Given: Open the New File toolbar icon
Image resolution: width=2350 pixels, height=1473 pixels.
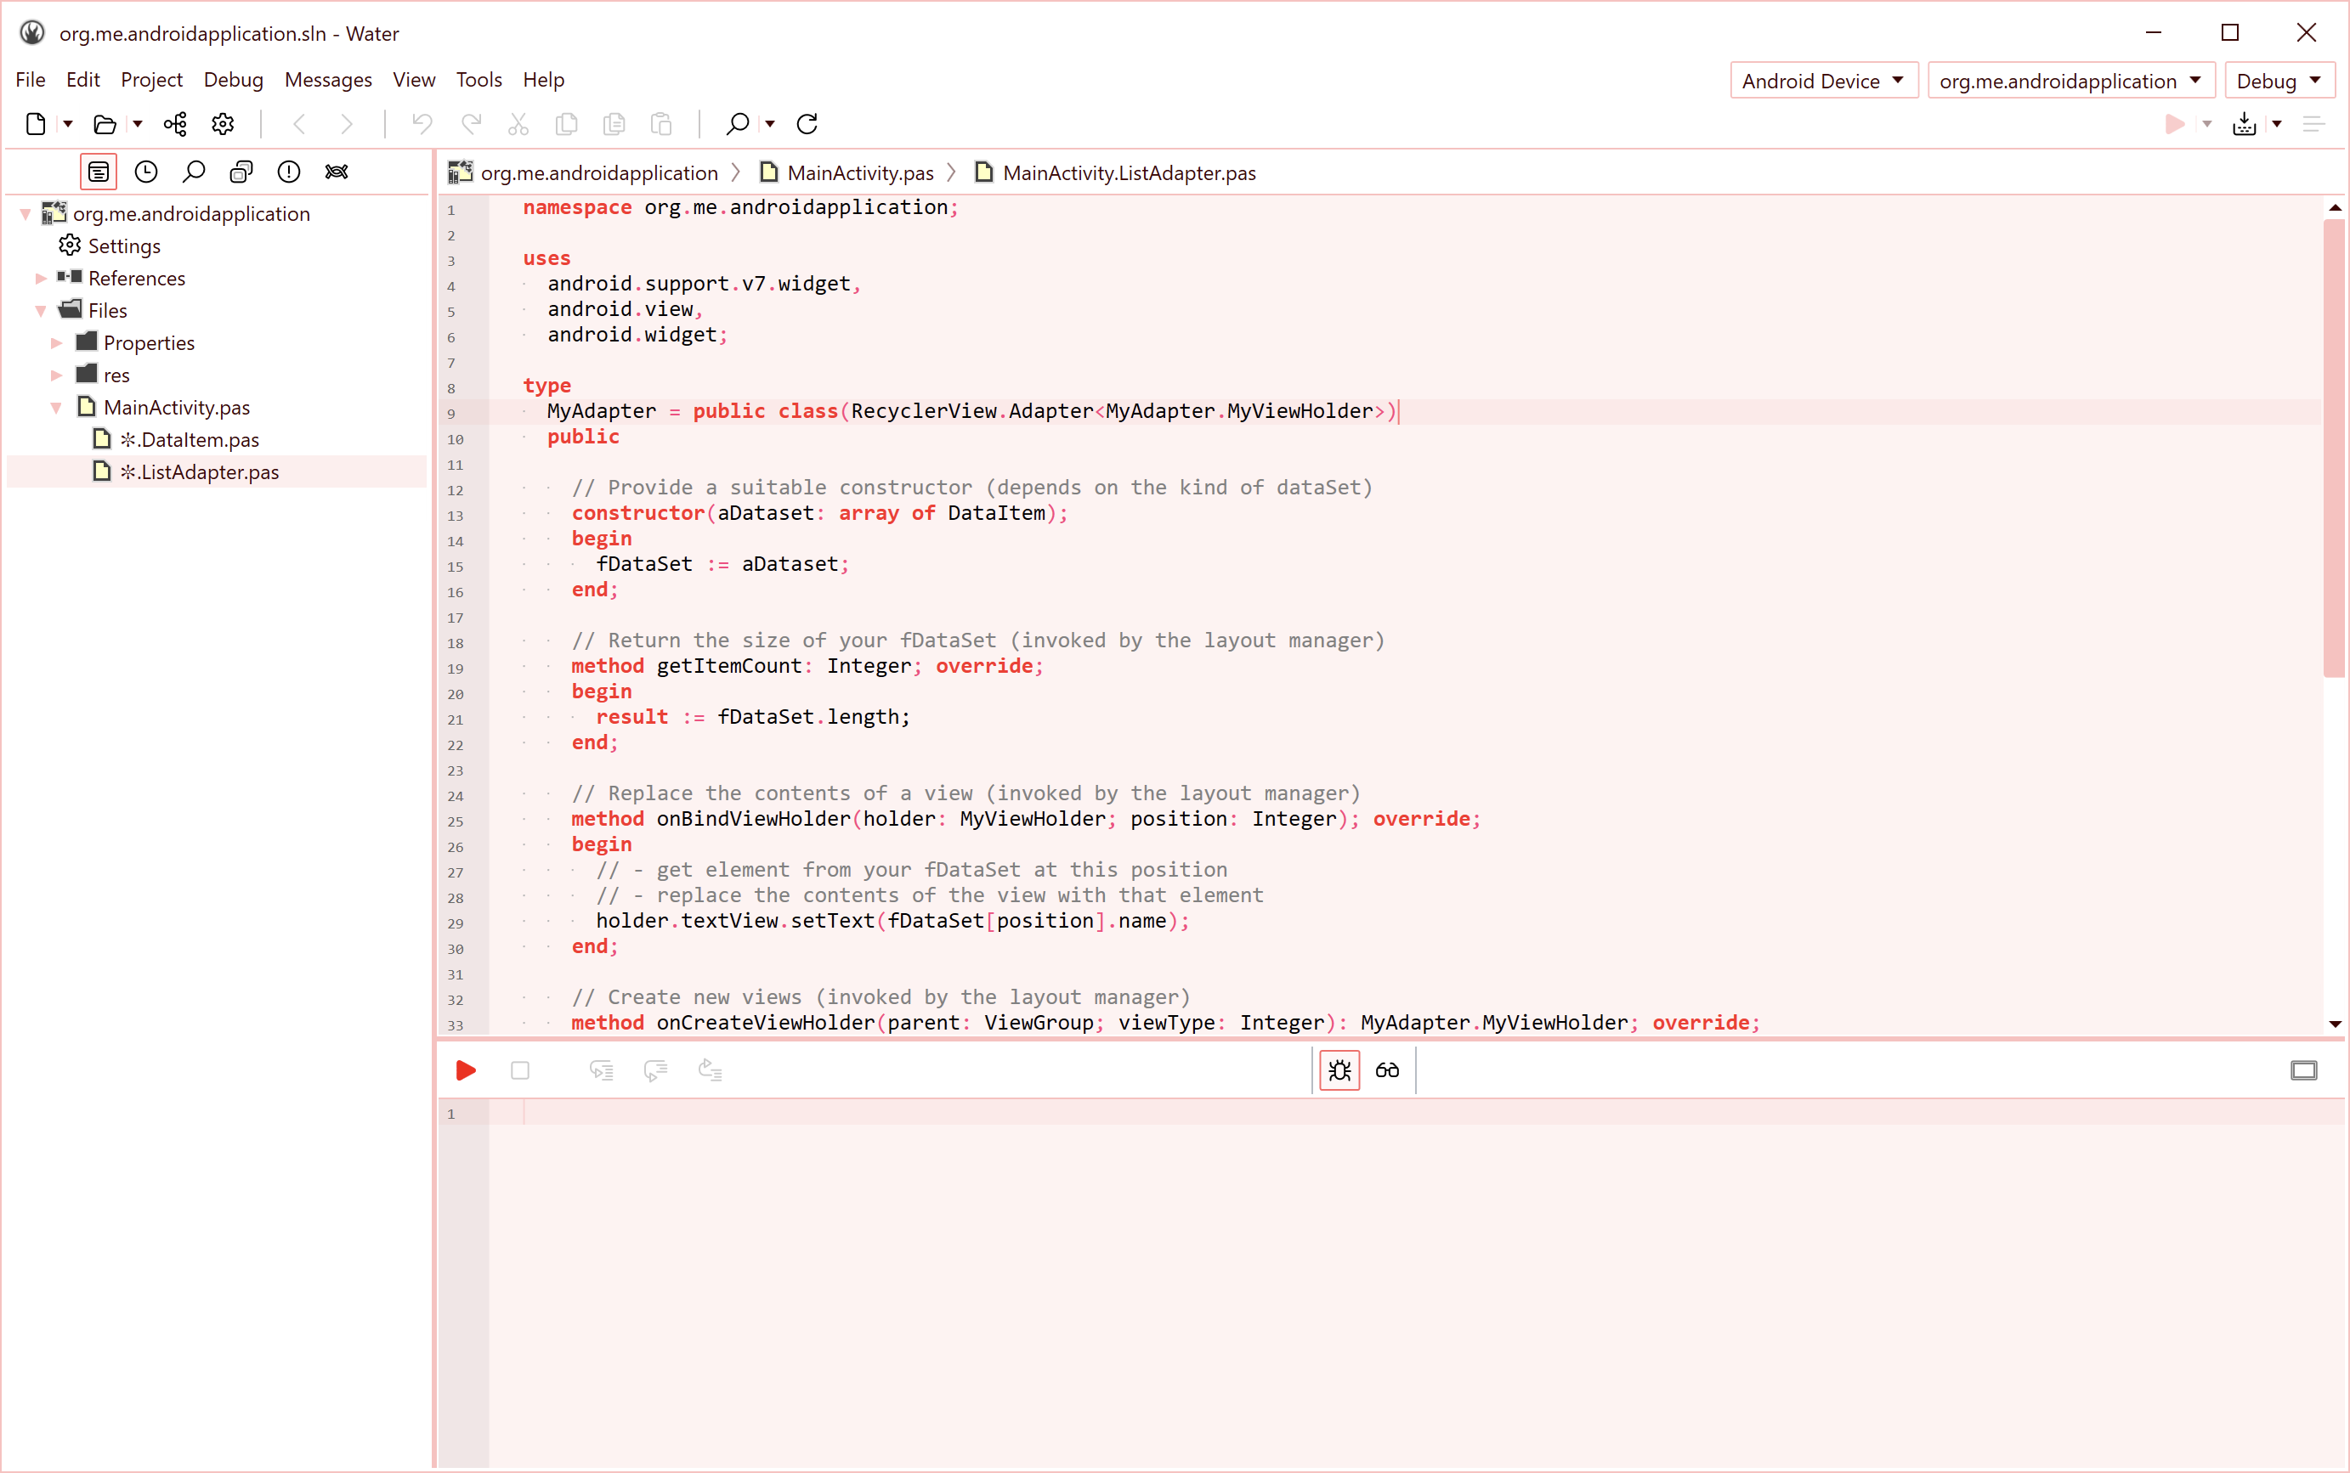Looking at the screenshot, I should 36,124.
